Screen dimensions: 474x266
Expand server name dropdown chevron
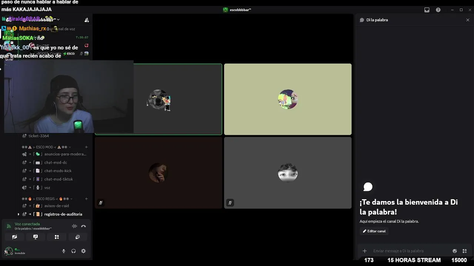(x=58, y=20)
